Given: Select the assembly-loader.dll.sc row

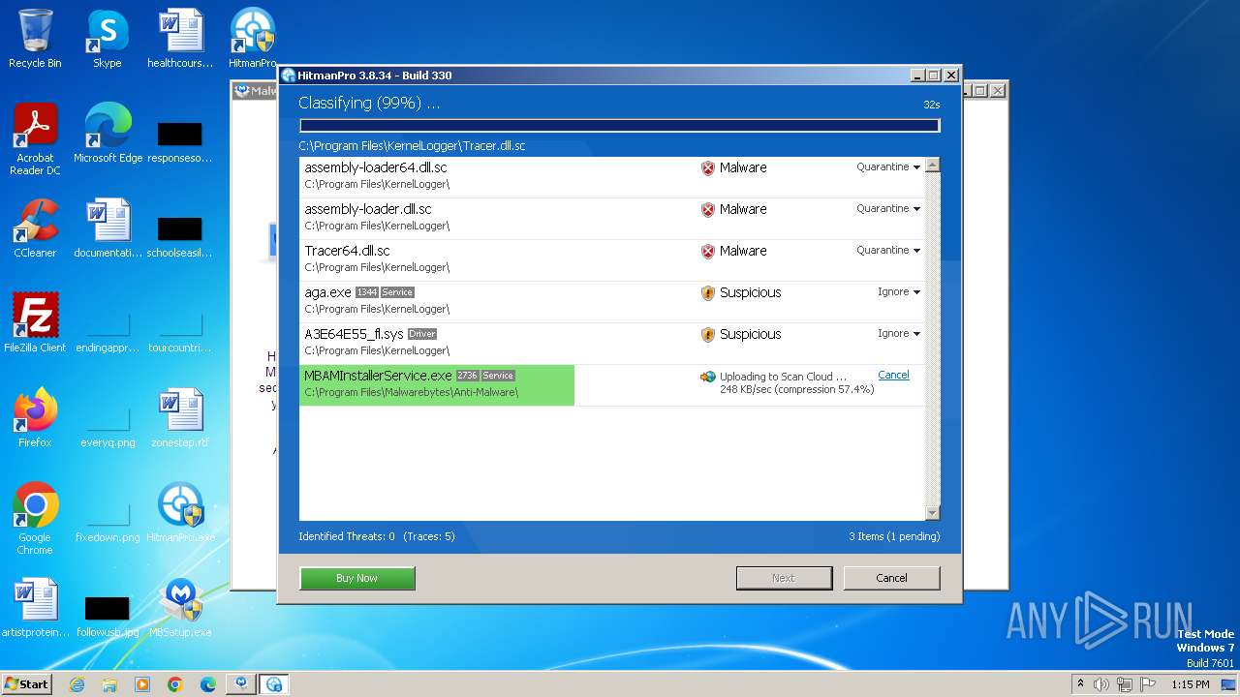Looking at the screenshot, I should pyautogui.click(x=612, y=219).
